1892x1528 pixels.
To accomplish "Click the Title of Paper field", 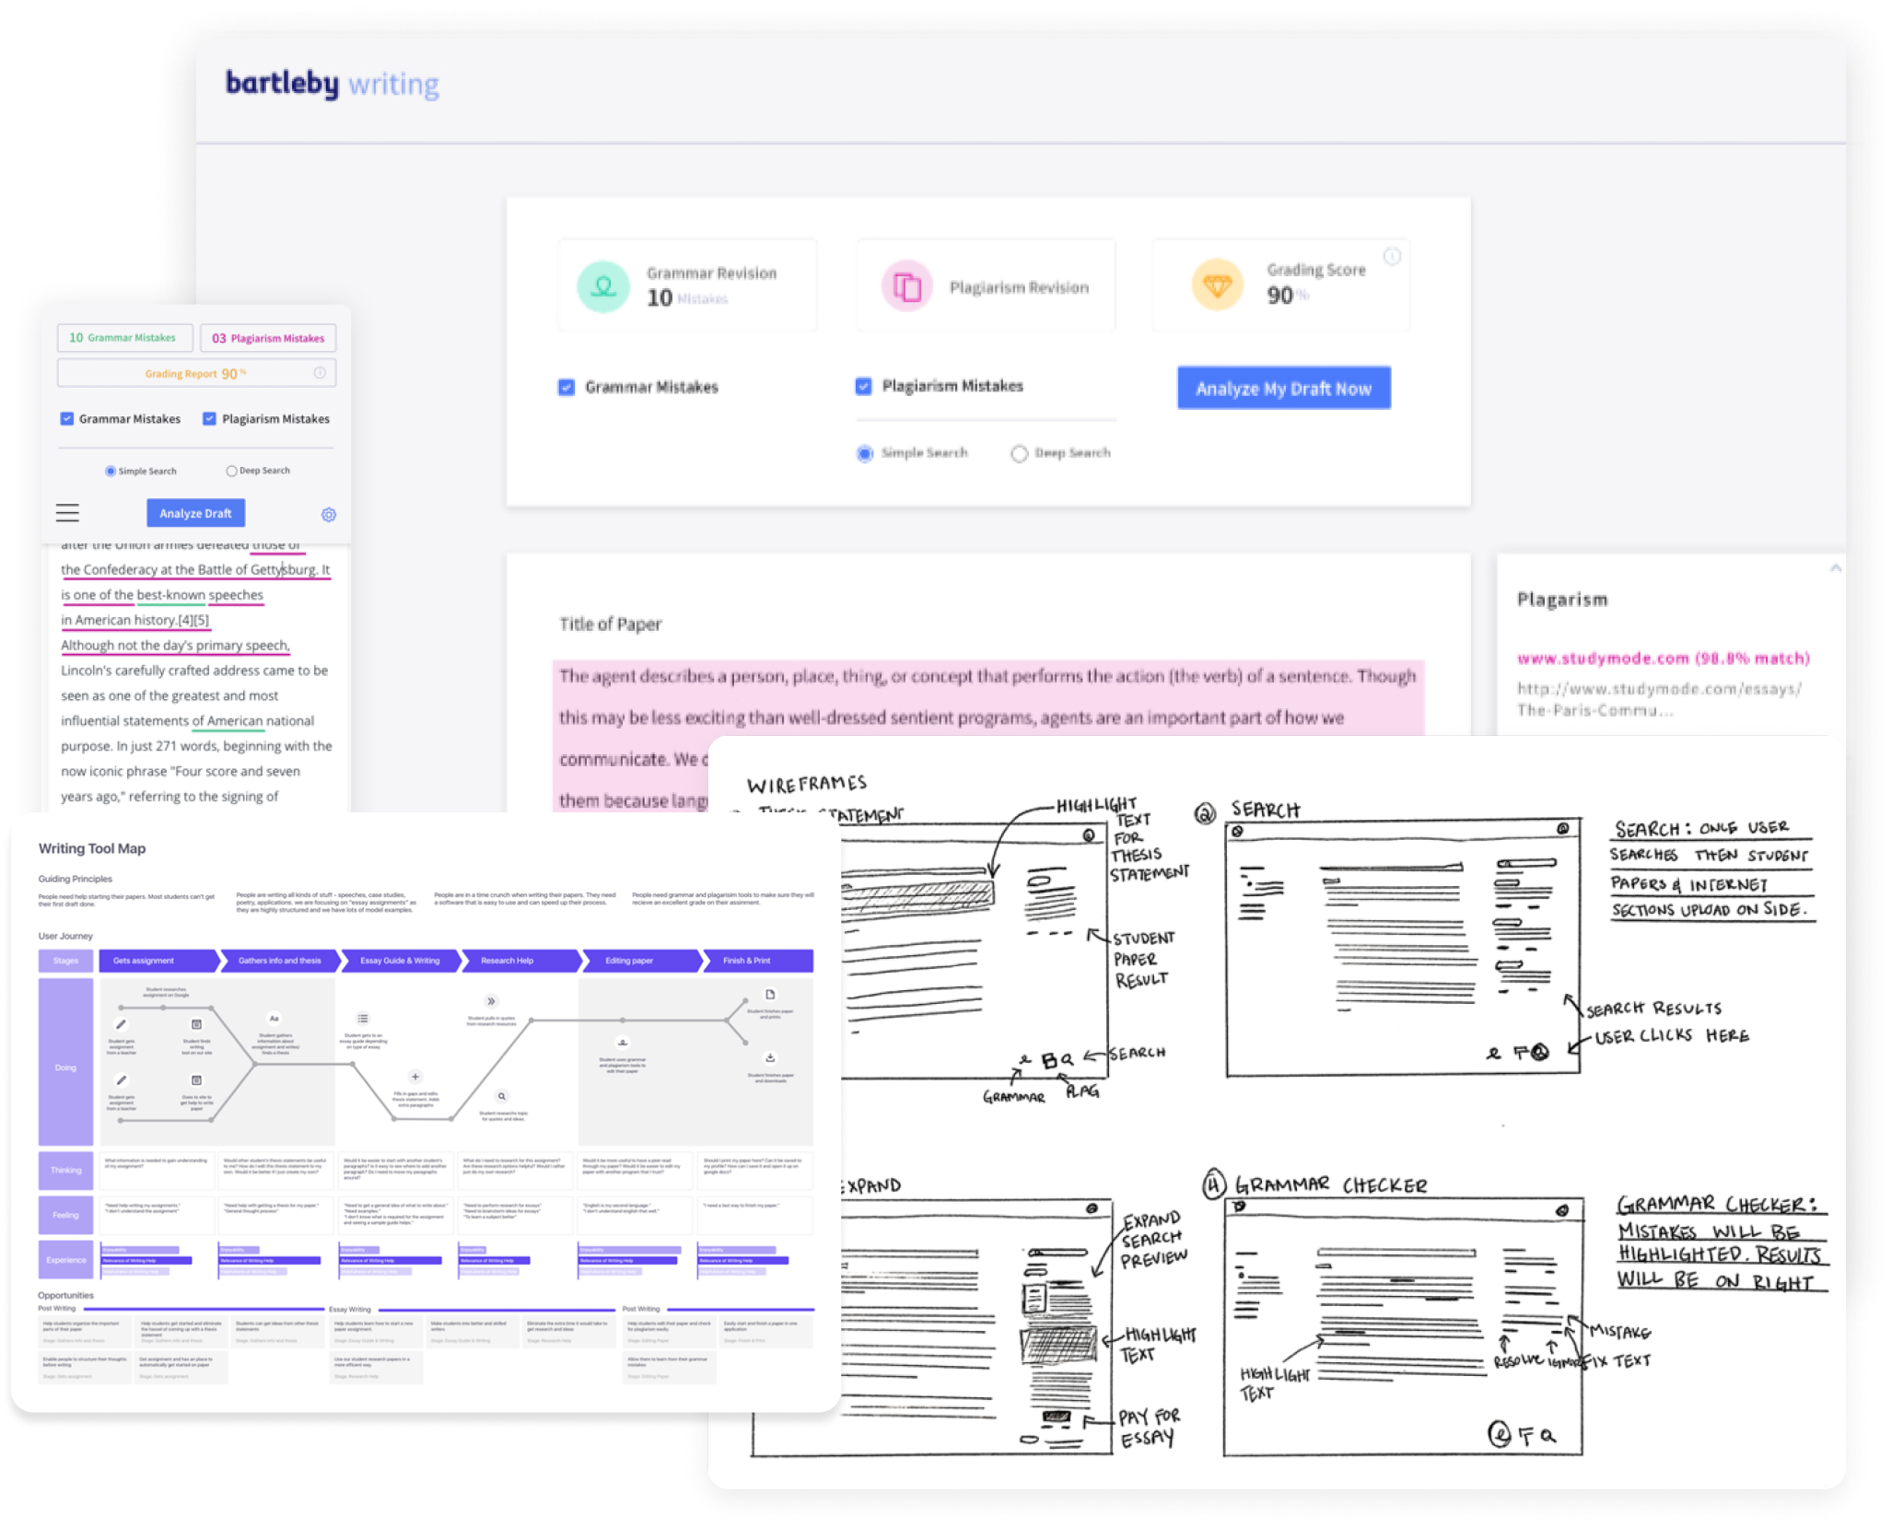I will (x=610, y=624).
